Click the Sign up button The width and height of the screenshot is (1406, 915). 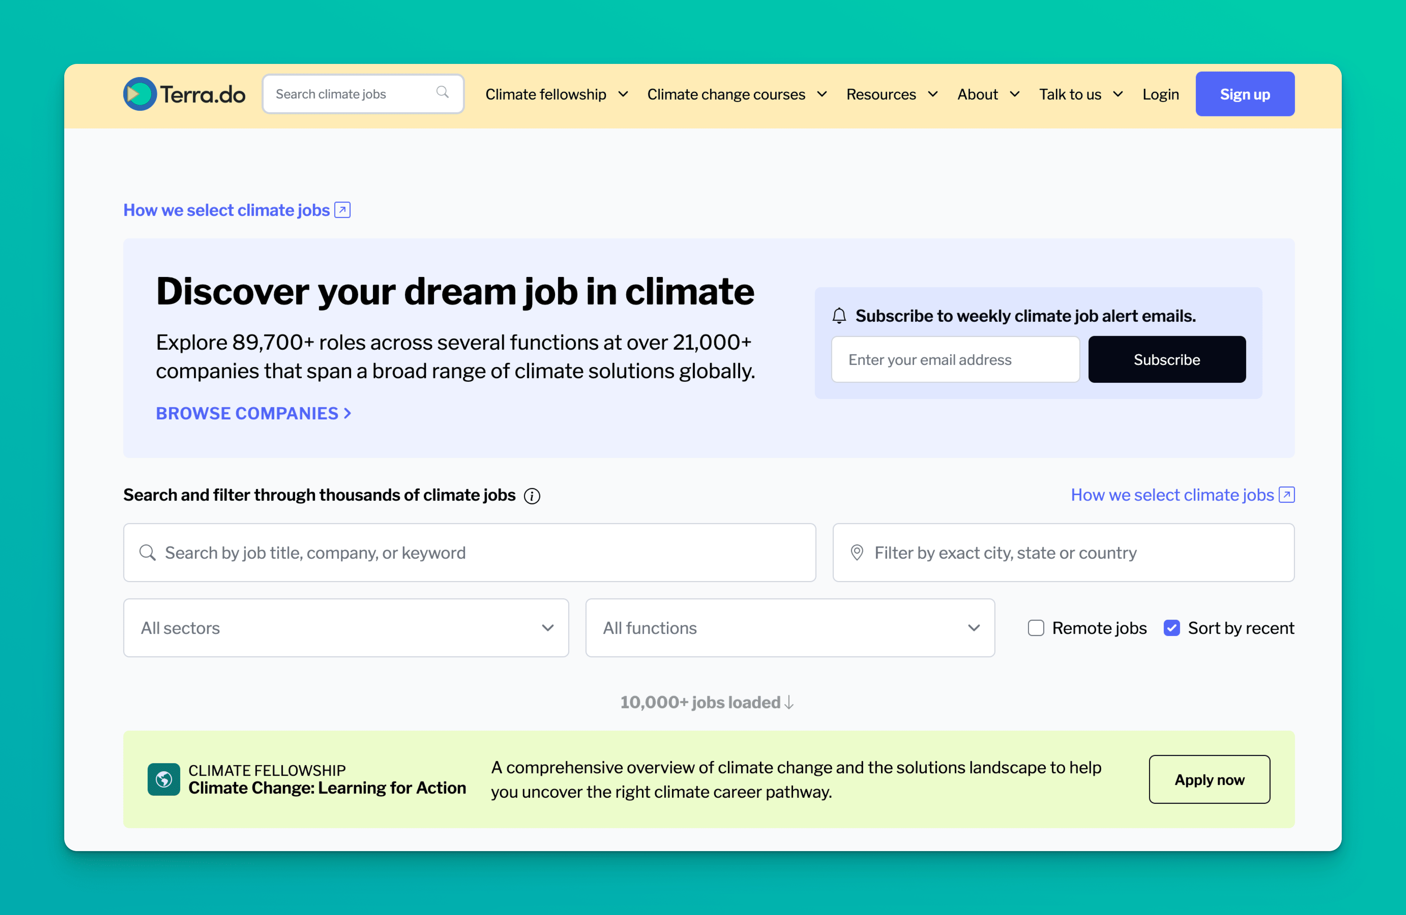coord(1244,93)
